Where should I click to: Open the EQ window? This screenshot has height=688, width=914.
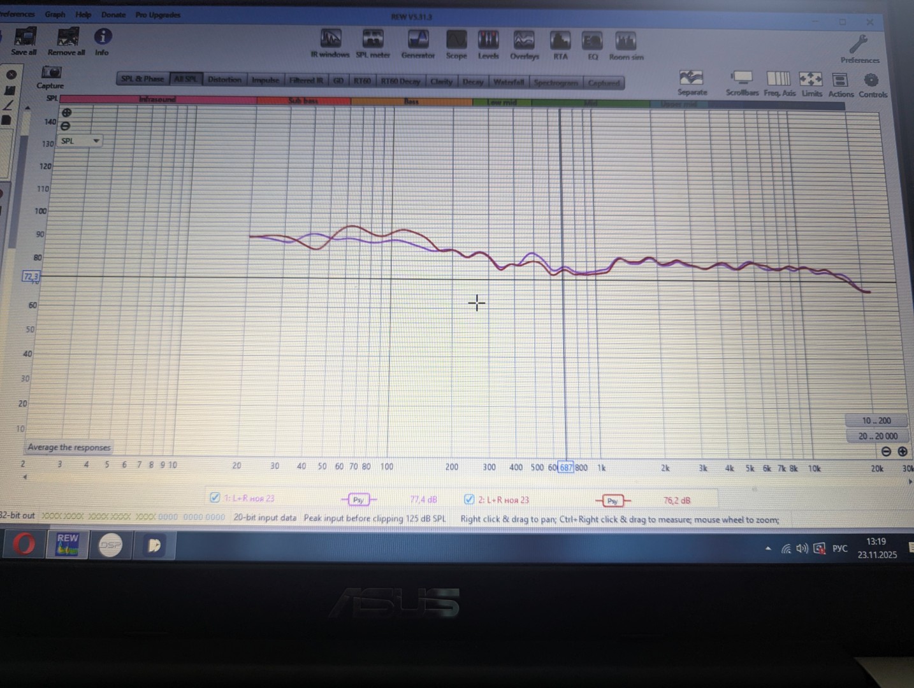(592, 43)
